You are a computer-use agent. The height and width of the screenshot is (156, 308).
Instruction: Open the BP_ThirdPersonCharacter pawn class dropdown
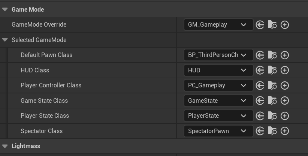[x=218, y=55]
